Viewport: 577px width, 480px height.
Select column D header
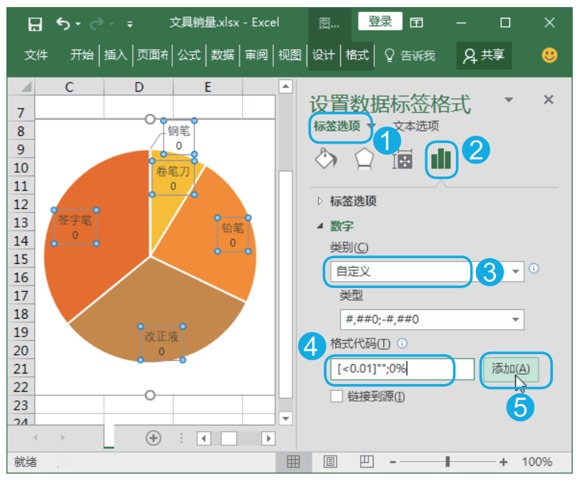tap(139, 87)
